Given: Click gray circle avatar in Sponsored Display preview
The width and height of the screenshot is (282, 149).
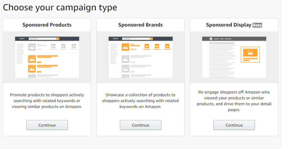Looking at the screenshot, I should 210,39.
